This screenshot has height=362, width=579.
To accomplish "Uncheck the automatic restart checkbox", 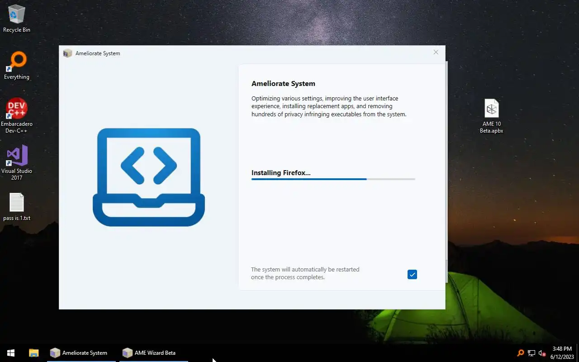I will click(412, 274).
